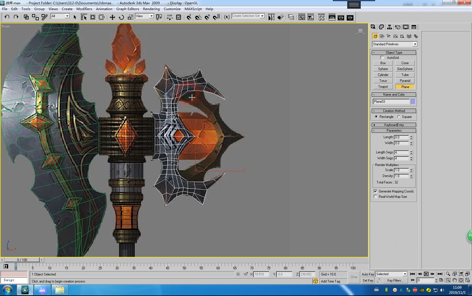The height and width of the screenshot is (296, 472).
Task: Enable Real-World Map Size checkbox
Action: point(376,197)
